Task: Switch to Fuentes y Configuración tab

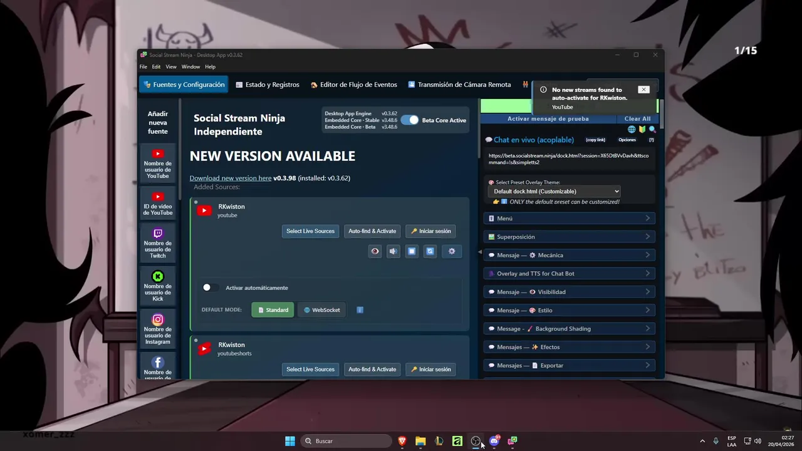Action: click(x=184, y=85)
